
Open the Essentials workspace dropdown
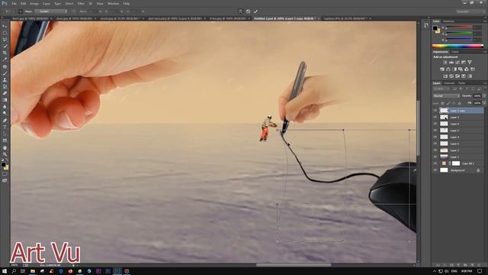(x=471, y=11)
